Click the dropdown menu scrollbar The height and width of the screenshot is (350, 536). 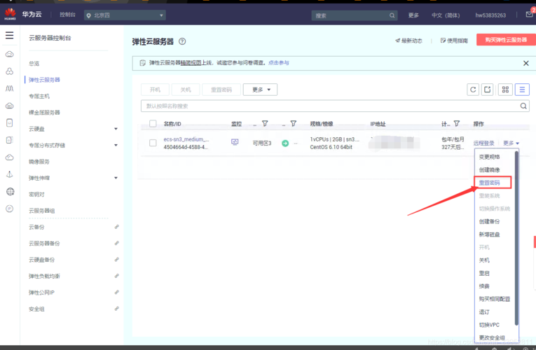click(516, 238)
